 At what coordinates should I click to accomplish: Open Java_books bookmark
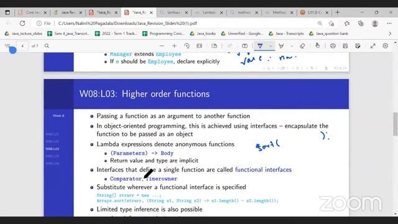coord(203,34)
